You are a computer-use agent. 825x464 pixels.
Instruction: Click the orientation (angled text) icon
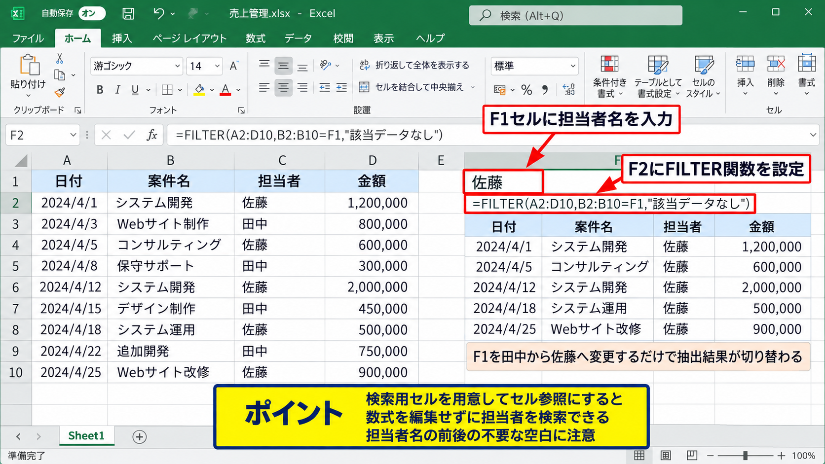coord(325,65)
